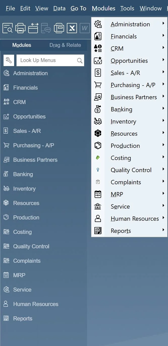Select the Human Resources person icon
Image resolution: width=168 pixels, height=346 pixels.
click(98, 218)
